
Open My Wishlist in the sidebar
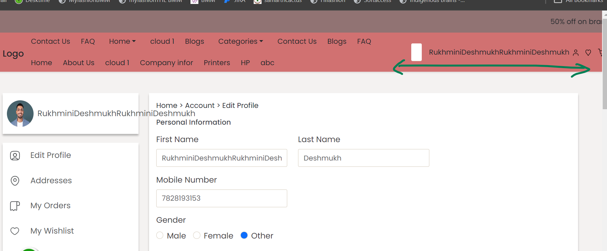tap(52, 231)
